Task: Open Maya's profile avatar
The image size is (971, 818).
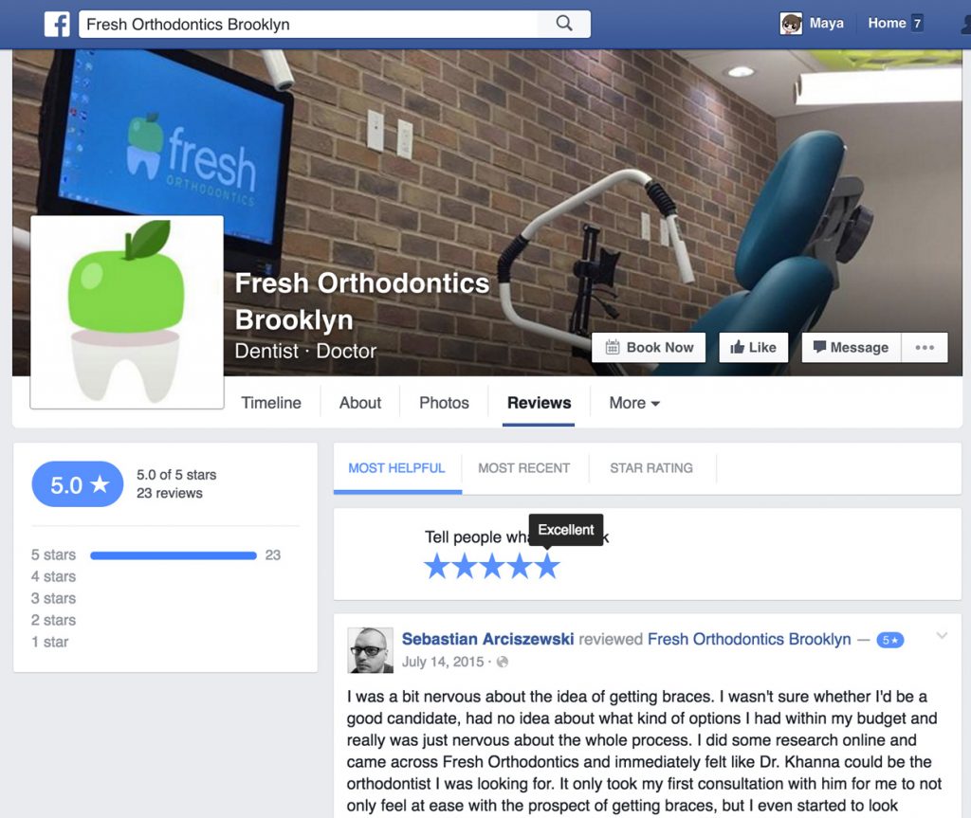Action: click(791, 24)
